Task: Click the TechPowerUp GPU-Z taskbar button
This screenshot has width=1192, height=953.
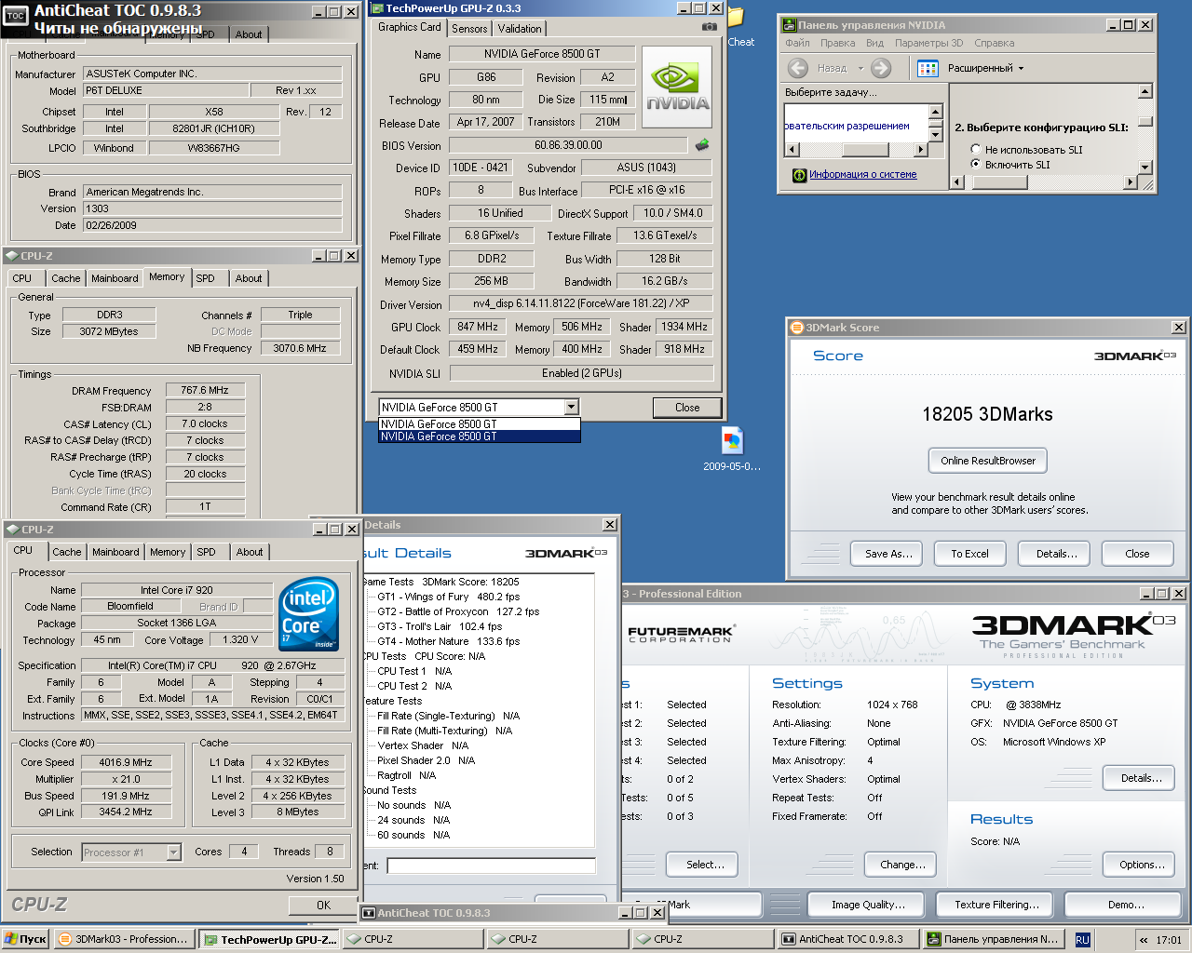Action: point(270,939)
